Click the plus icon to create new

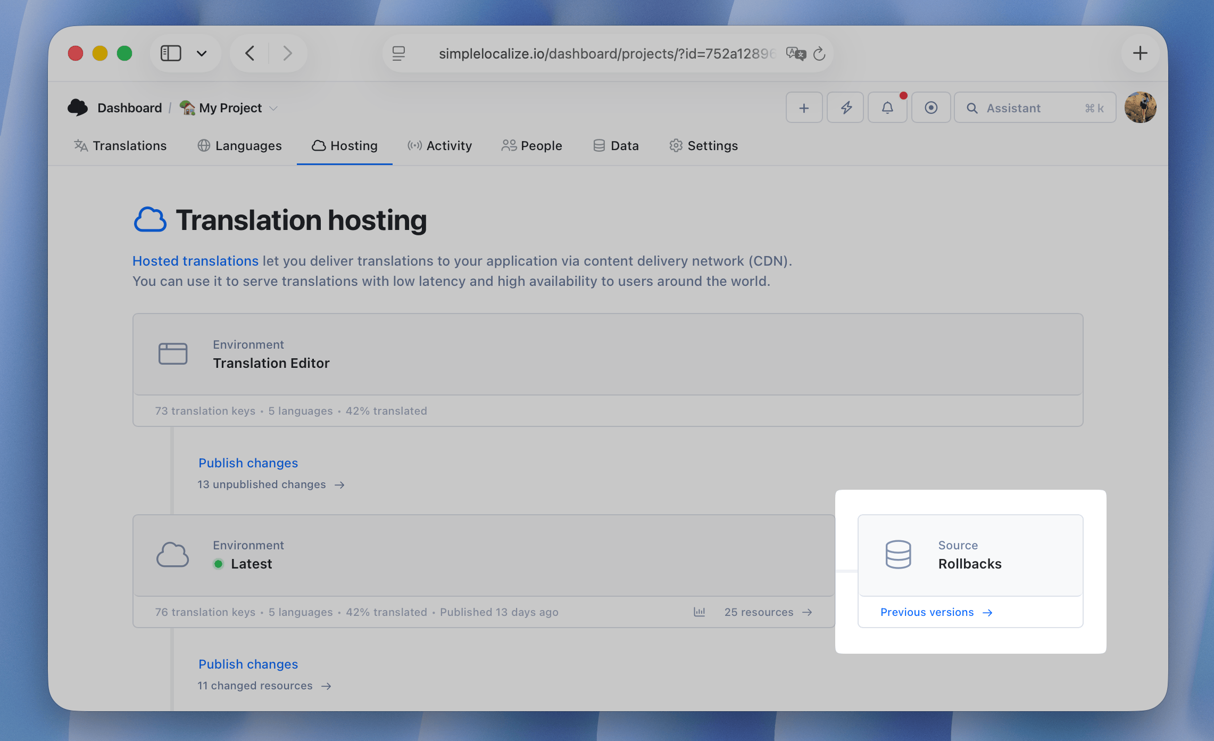pyautogui.click(x=804, y=107)
